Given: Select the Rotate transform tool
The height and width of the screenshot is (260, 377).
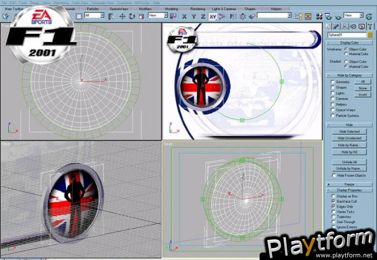Looking at the screenshot, I should [132, 16].
